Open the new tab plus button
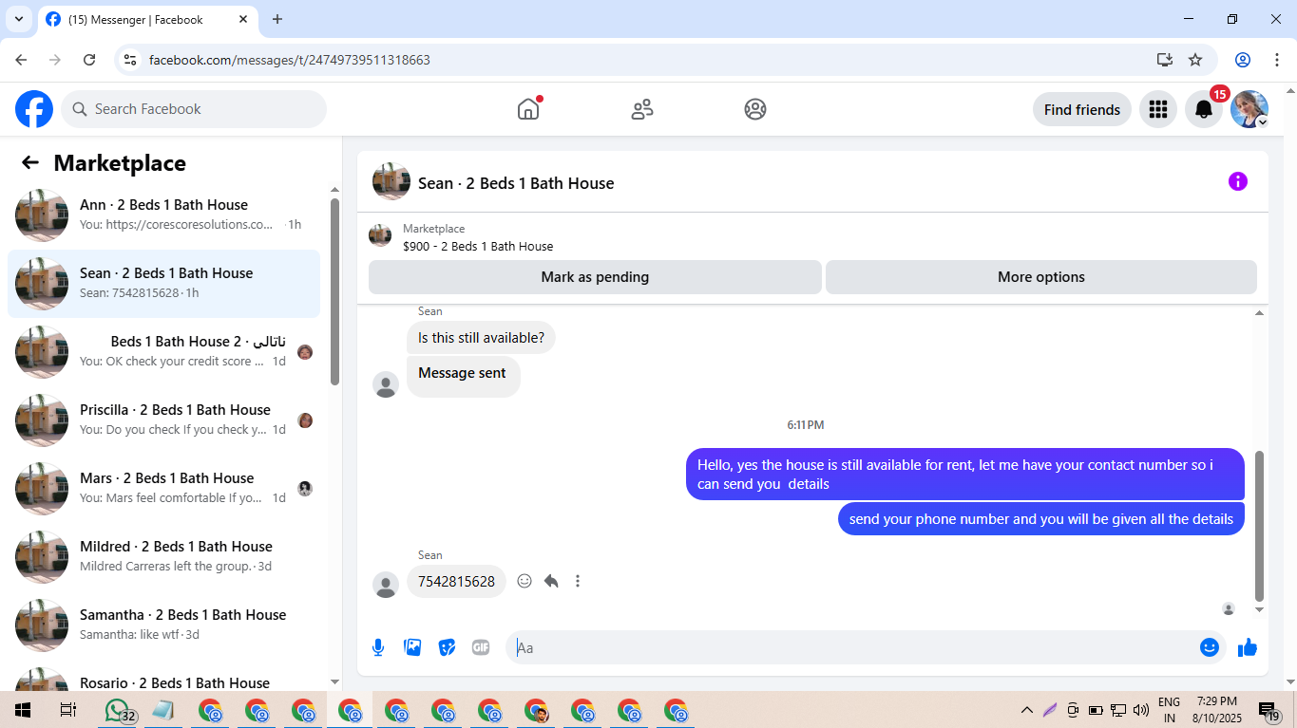Viewport: 1297px width, 728px height. click(x=277, y=19)
